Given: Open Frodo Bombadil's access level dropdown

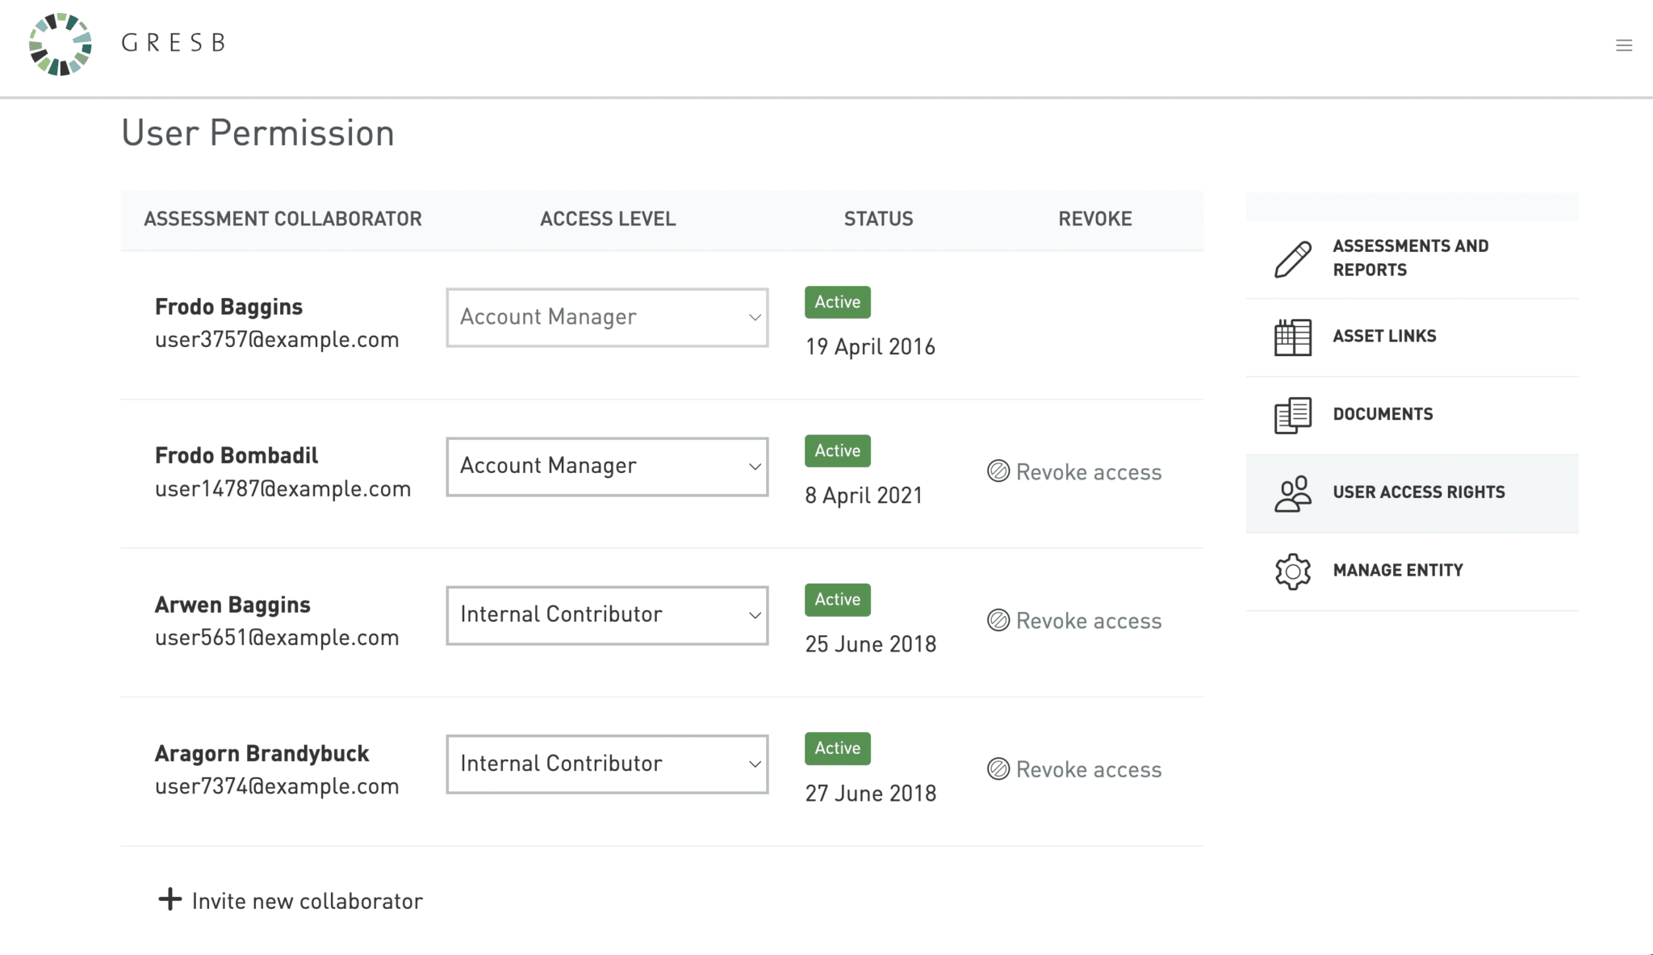Looking at the screenshot, I should click(607, 467).
